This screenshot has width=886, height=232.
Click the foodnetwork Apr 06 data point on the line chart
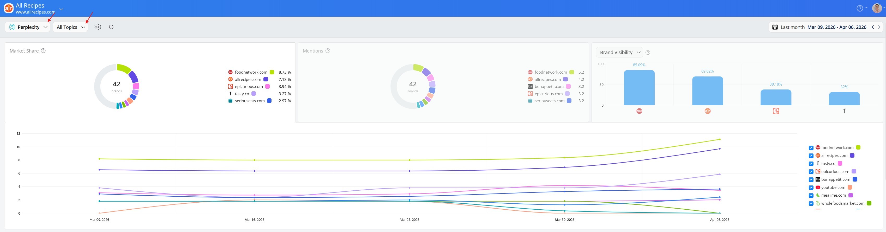720,139
